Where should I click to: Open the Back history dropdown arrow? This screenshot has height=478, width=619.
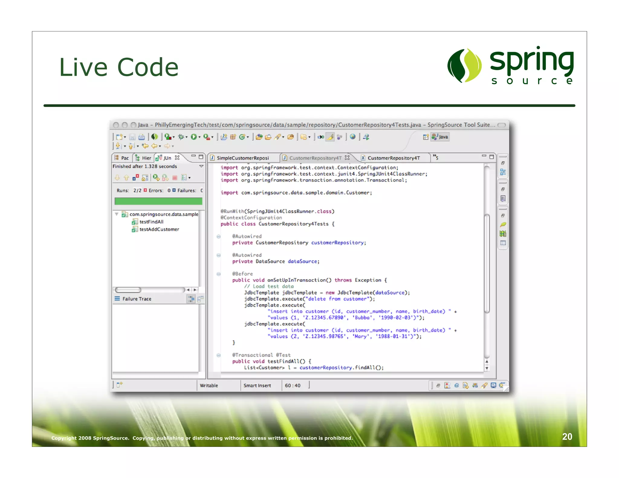(x=160, y=146)
